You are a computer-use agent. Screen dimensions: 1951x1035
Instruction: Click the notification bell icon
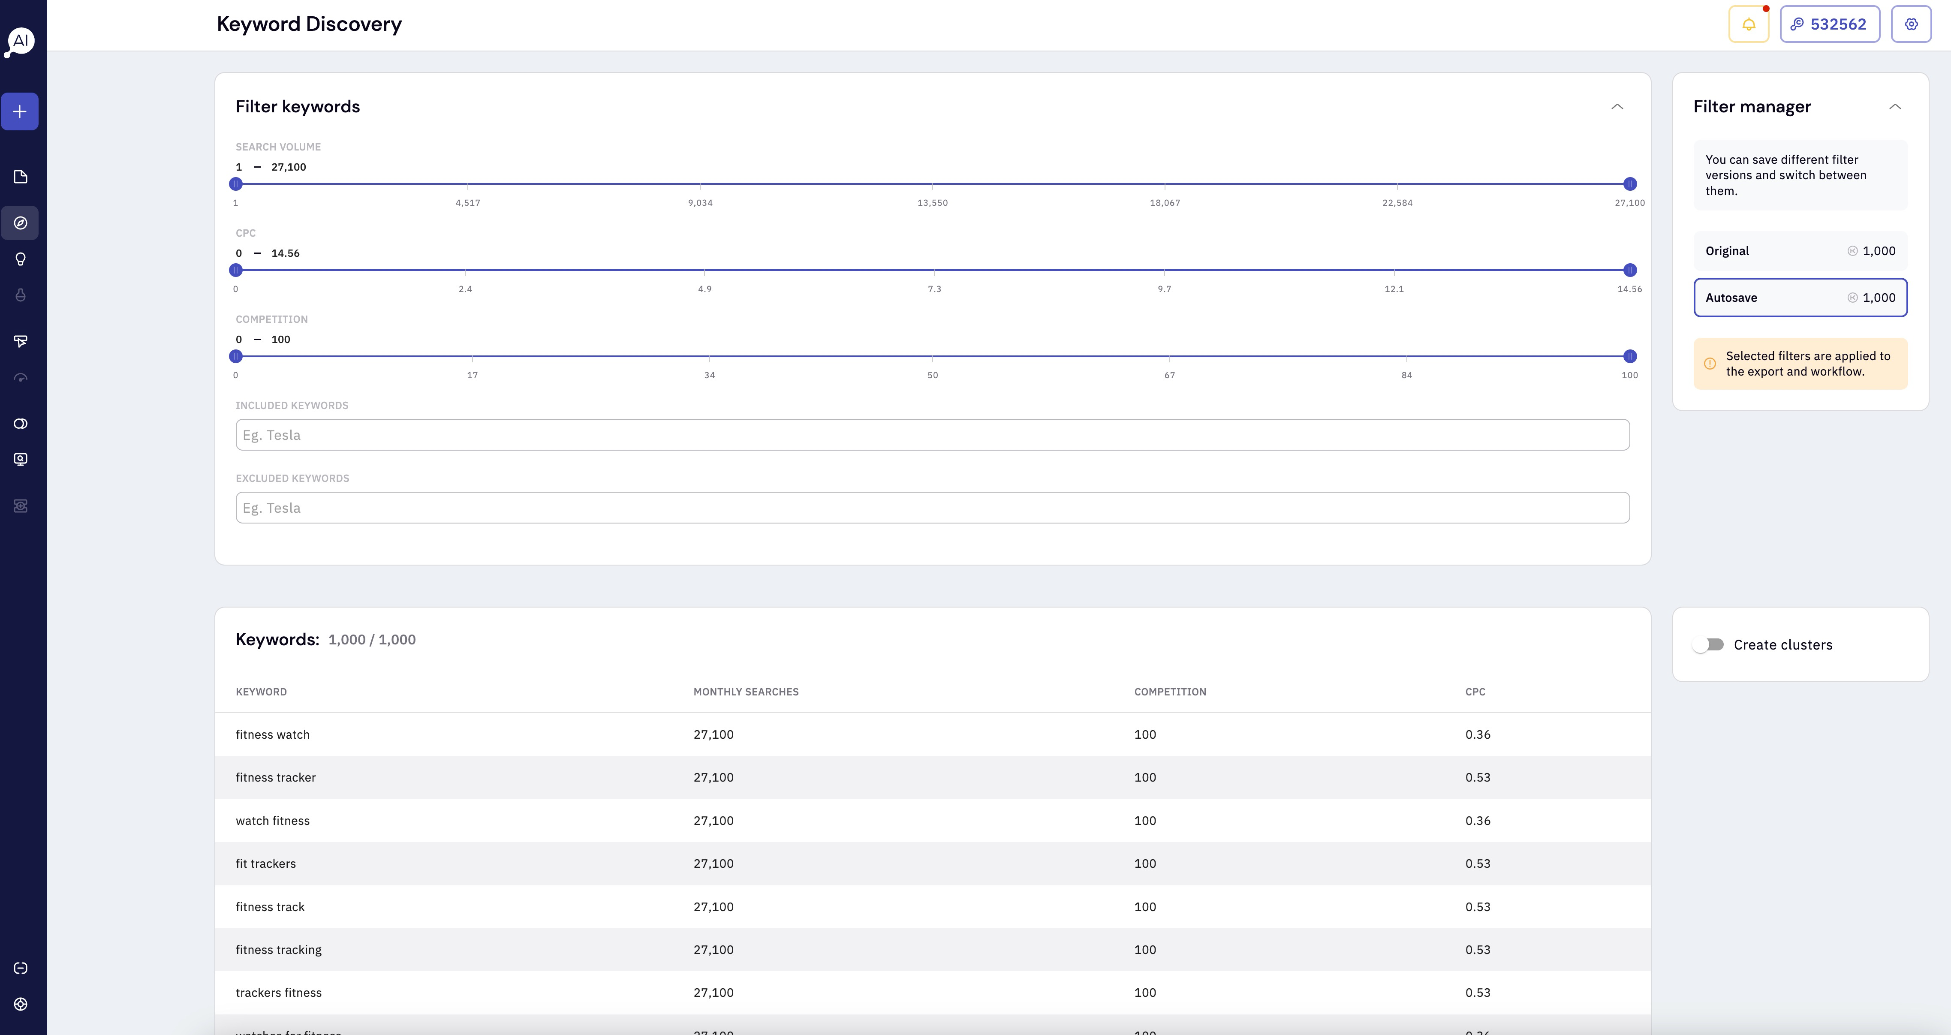click(1749, 24)
